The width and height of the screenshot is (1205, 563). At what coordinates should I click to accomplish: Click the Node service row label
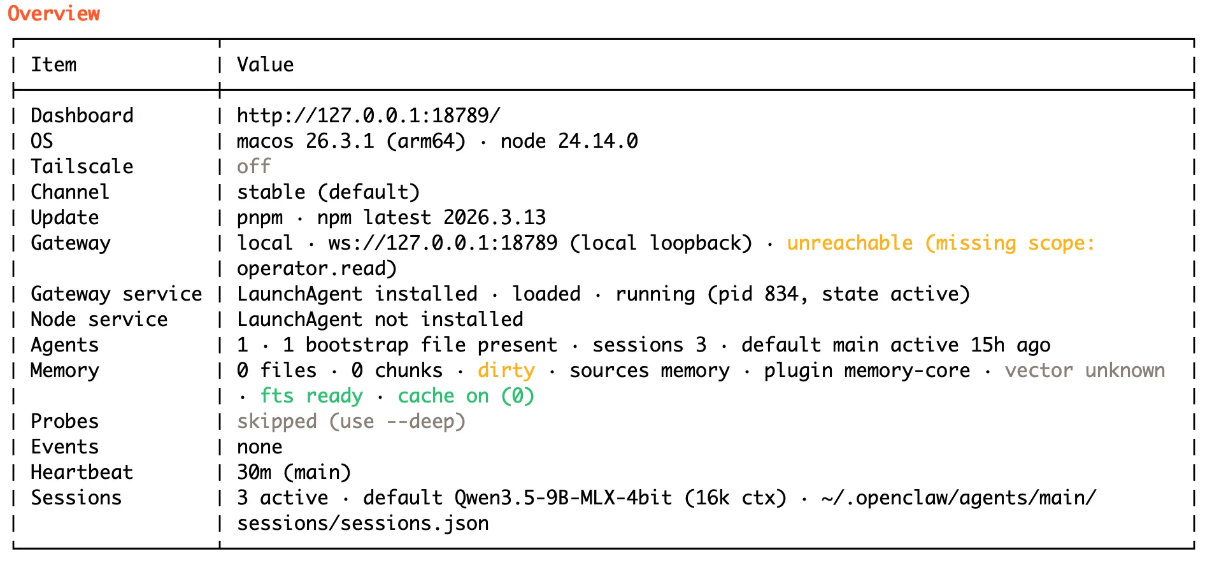click(99, 319)
